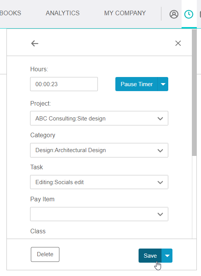Open the ANALYTICS menu

pos(62,13)
